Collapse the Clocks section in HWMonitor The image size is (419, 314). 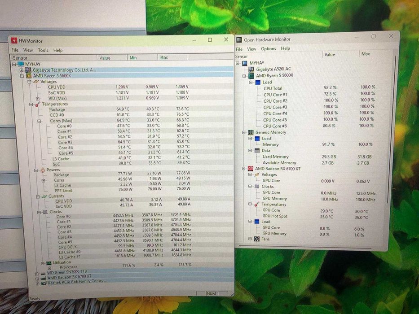click(39, 212)
